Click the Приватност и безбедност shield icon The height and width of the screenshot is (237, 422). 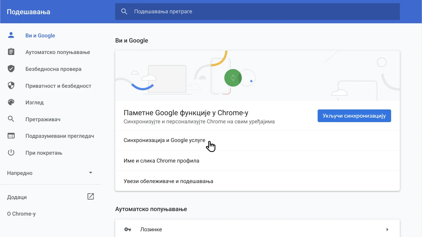(x=11, y=85)
